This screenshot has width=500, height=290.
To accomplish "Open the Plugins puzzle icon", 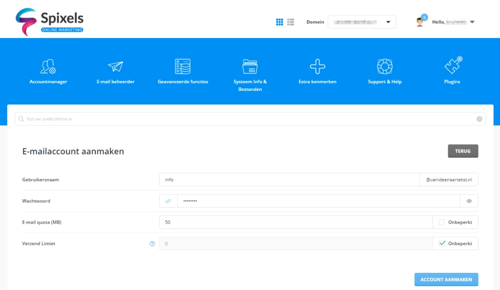I will coord(452,65).
